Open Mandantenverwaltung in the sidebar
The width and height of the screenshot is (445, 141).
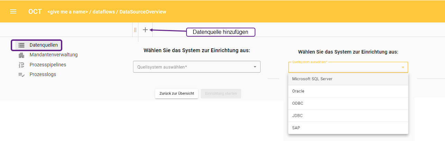coord(53,55)
